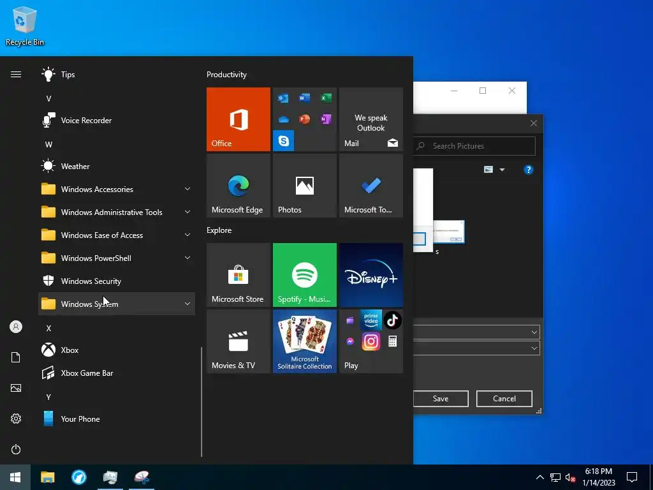Click the Calculator icon in the Play tile
Screen dimensions: 653x490
[x=392, y=342]
